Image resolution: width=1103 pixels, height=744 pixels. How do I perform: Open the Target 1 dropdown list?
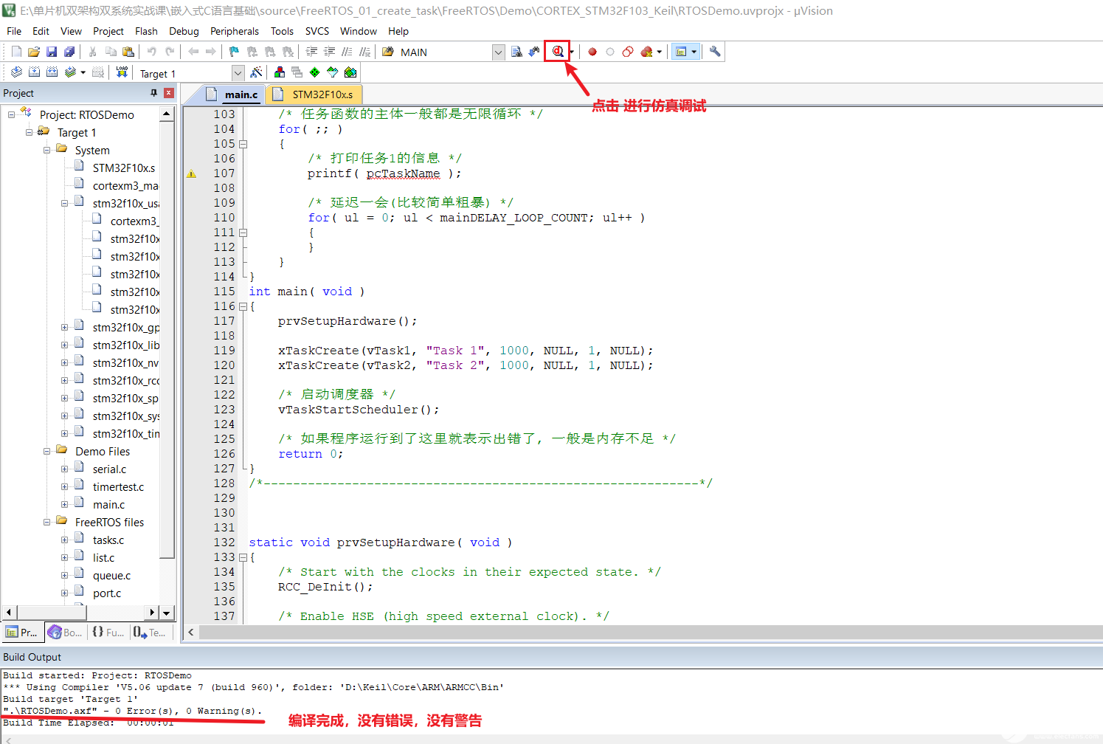238,73
